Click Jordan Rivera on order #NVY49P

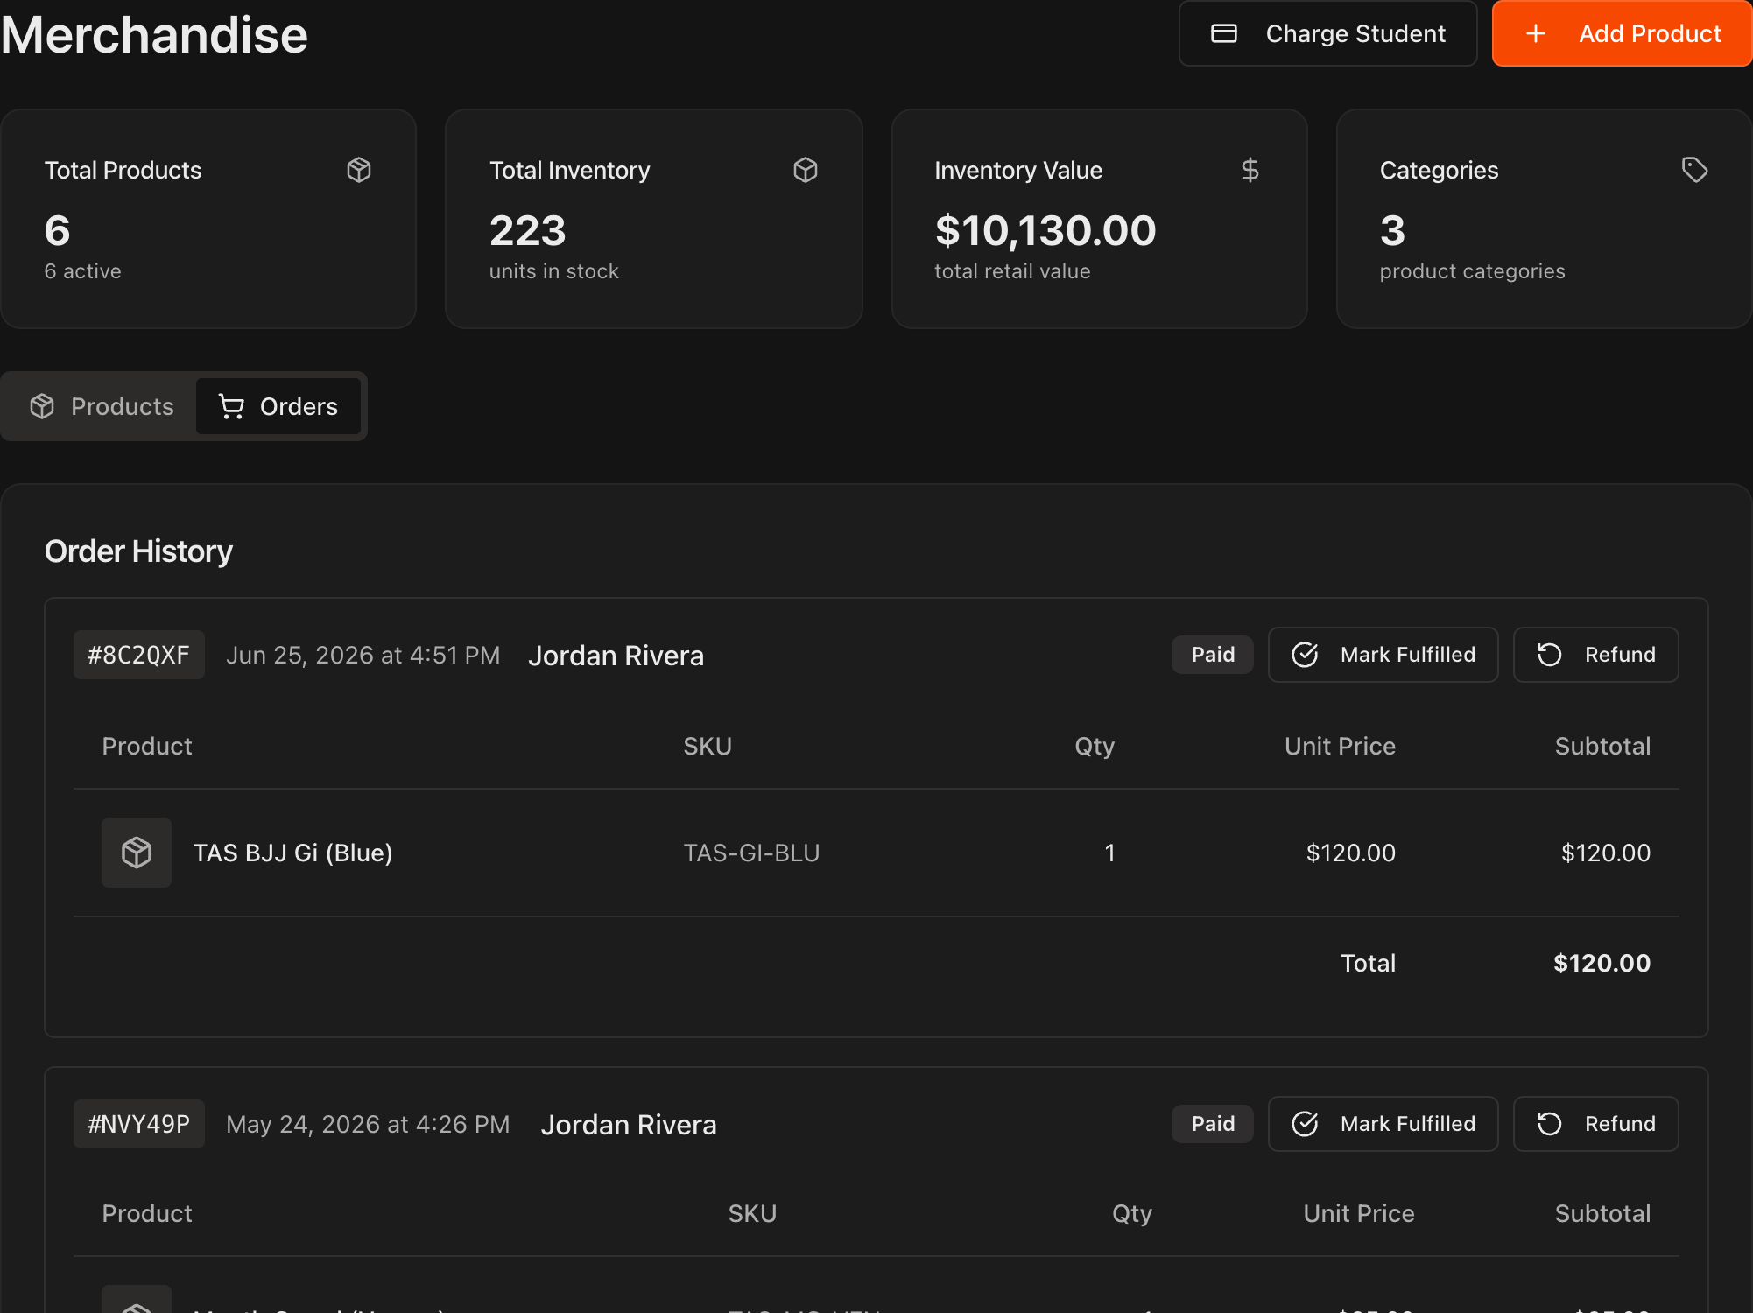(x=629, y=1125)
